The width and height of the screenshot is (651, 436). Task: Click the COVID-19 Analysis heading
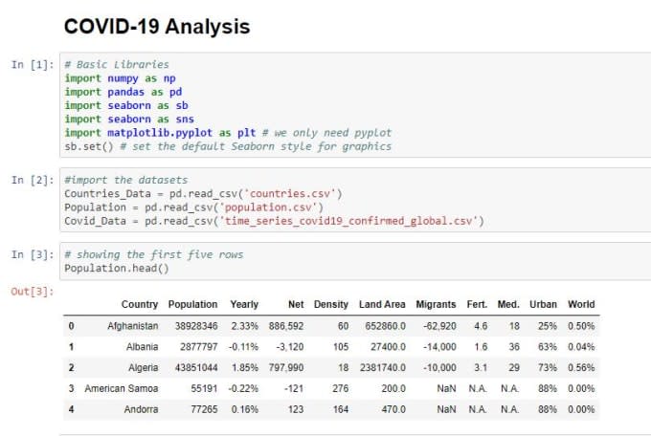[157, 27]
